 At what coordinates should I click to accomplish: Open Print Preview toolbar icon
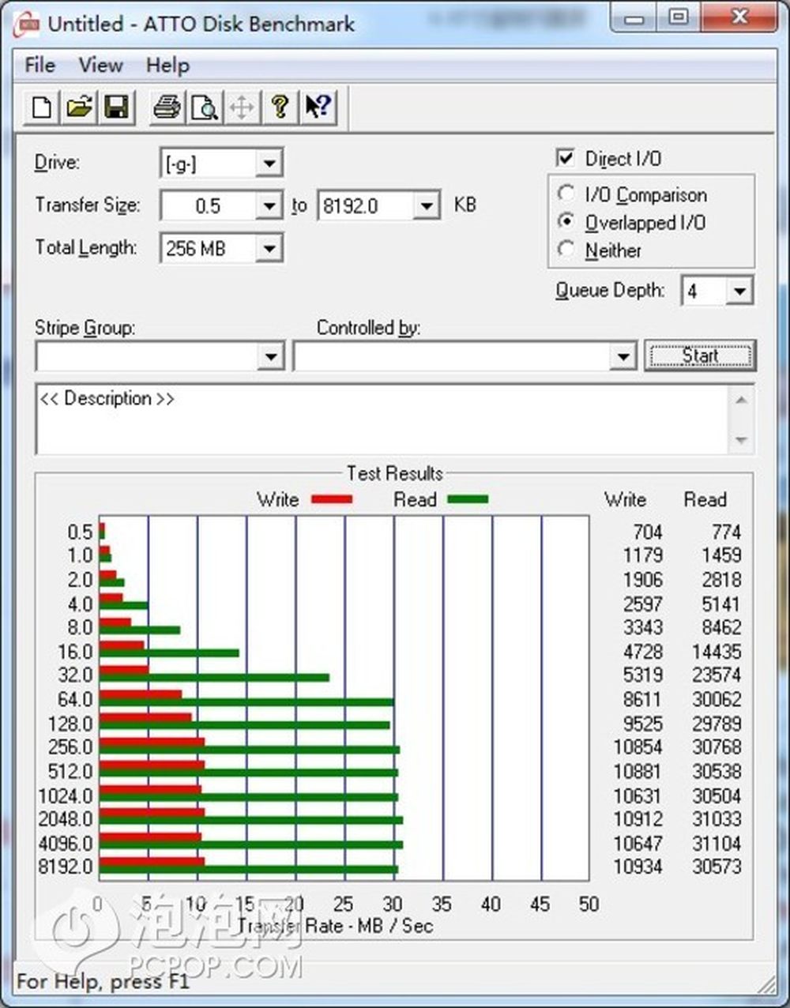[205, 107]
